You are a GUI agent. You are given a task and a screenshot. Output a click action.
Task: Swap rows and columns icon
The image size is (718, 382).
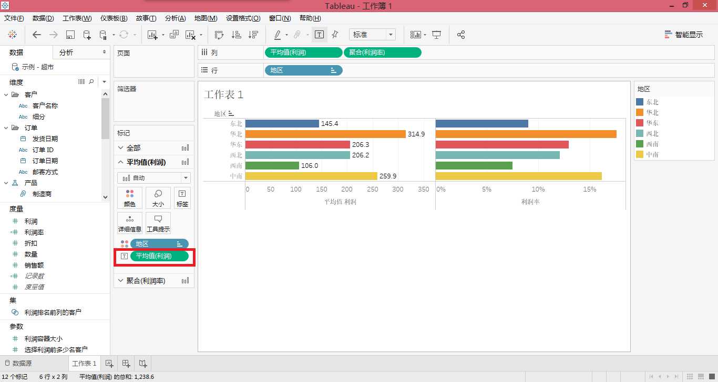(219, 35)
